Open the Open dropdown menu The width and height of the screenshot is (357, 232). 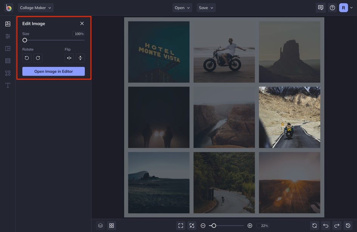tap(182, 8)
